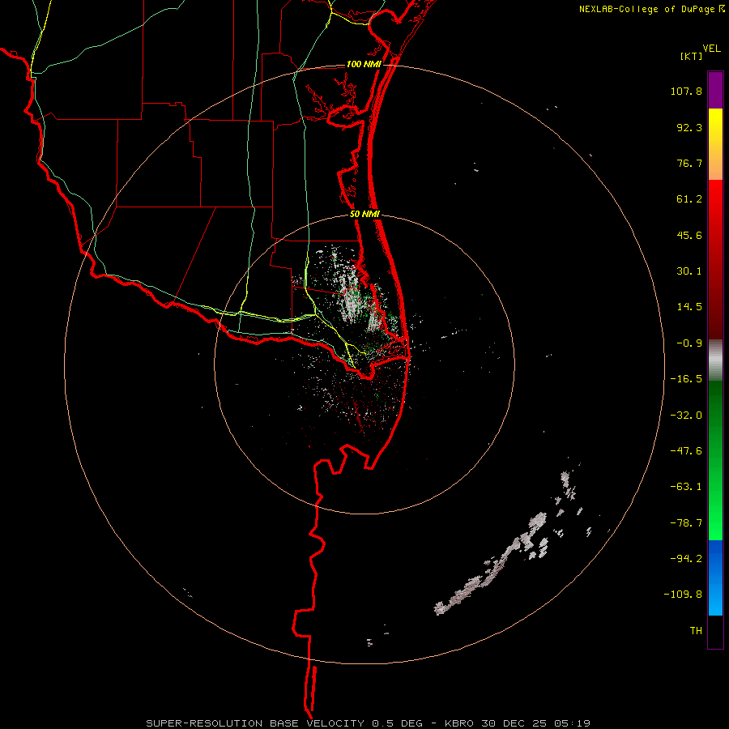Click the TH legend label
The width and height of the screenshot is (729, 729).
tap(696, 631)
